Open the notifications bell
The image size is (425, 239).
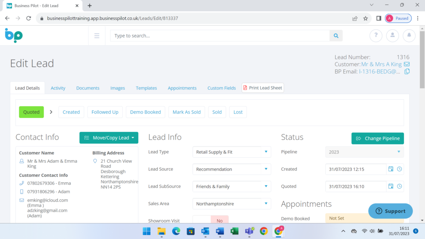[409, 36]
